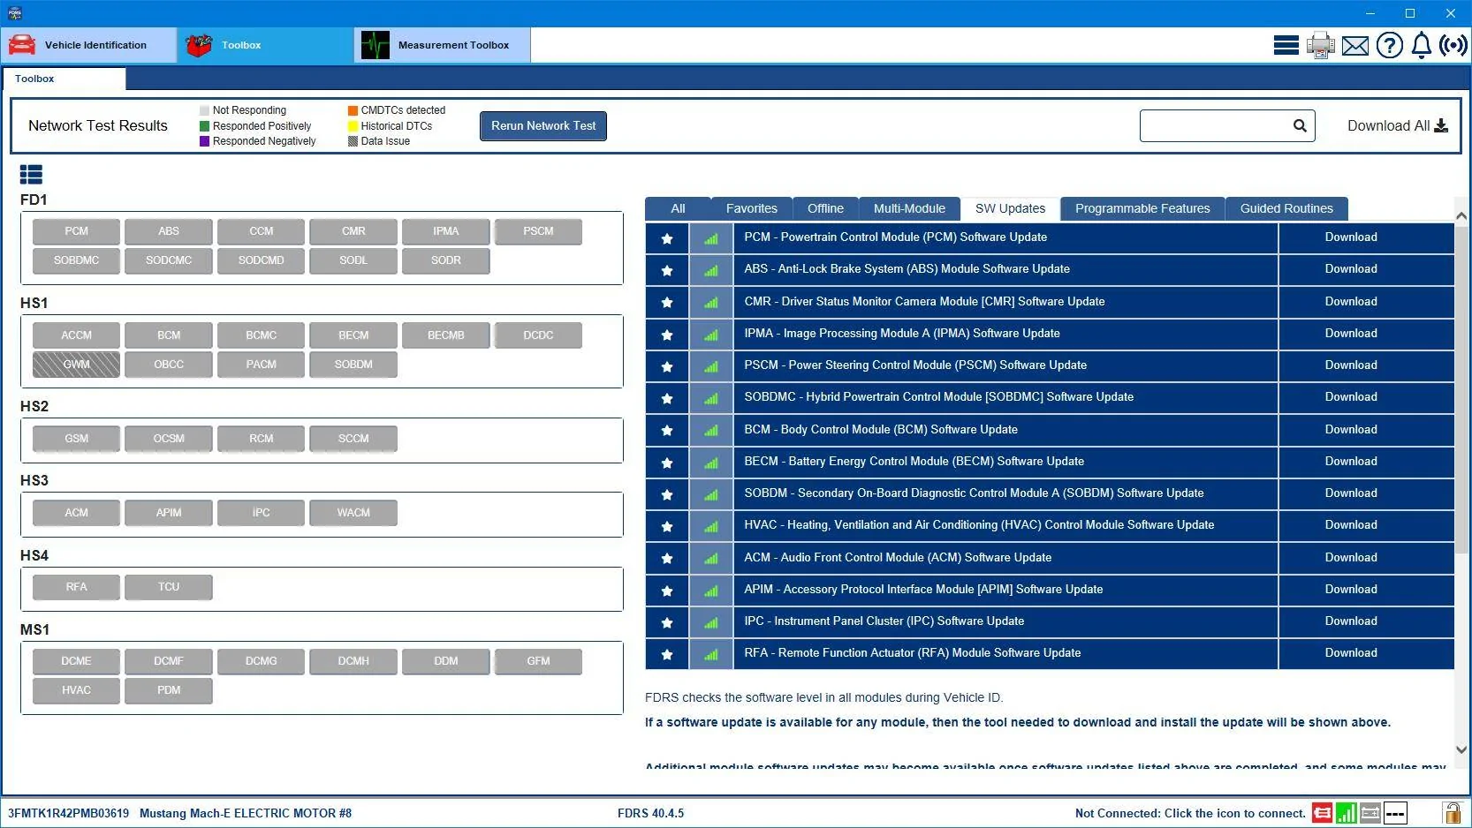Click the scrollbar down arrow
This screenshot has width=1472, height=828.
tap(1461, 750)
